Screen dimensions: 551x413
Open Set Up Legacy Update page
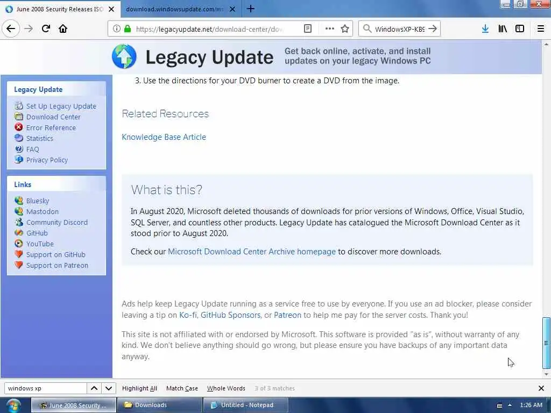[61, 106]
